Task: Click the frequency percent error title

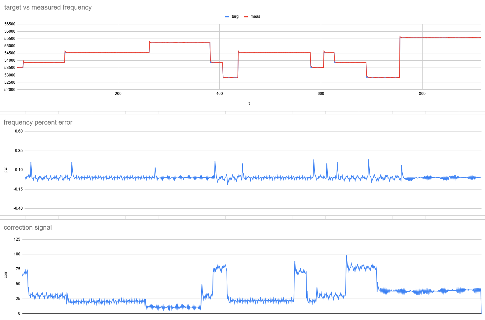Action: click(x=38, y=122)
